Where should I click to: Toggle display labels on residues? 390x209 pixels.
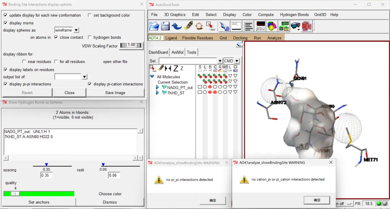(x=5, y=69)
